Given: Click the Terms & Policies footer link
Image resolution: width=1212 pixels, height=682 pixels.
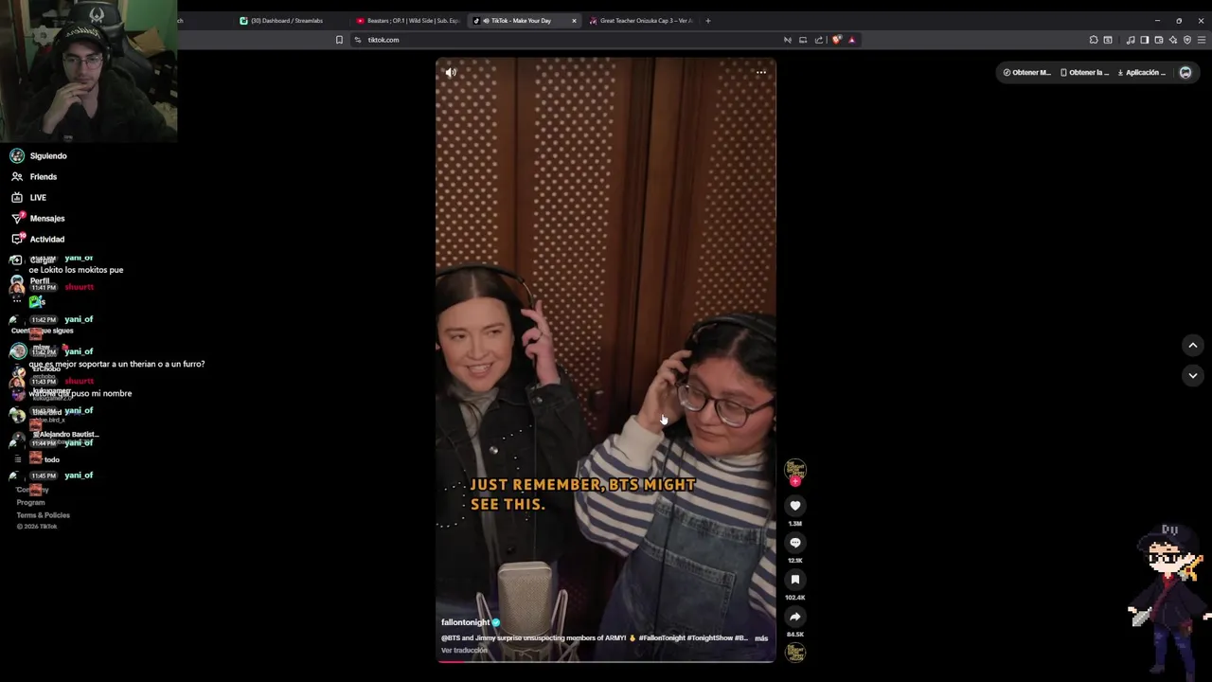Looking at the screenshot, I should coord(43,515).
